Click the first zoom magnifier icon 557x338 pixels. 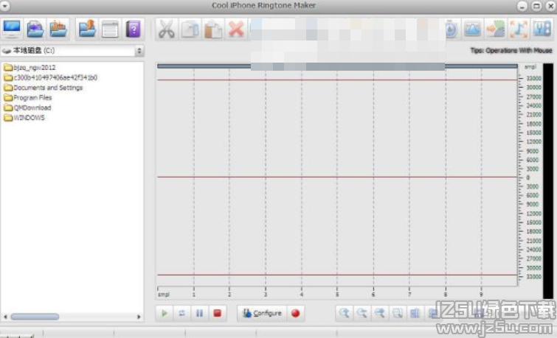(x=344, y=313)
